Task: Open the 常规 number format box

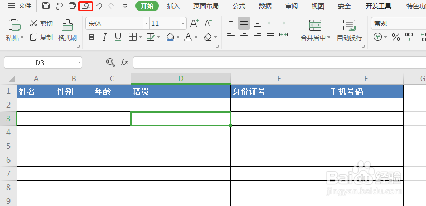Action: point(398,24)
